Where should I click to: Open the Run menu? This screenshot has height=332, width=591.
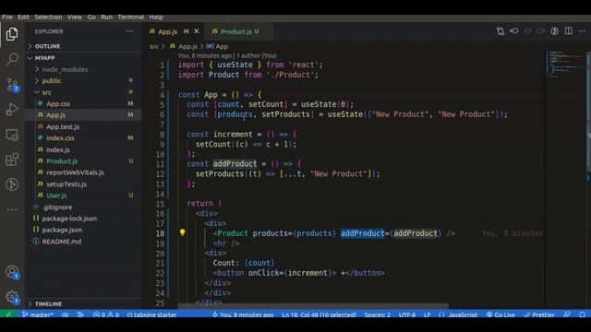pyautogui.click(x=107, y=17)
